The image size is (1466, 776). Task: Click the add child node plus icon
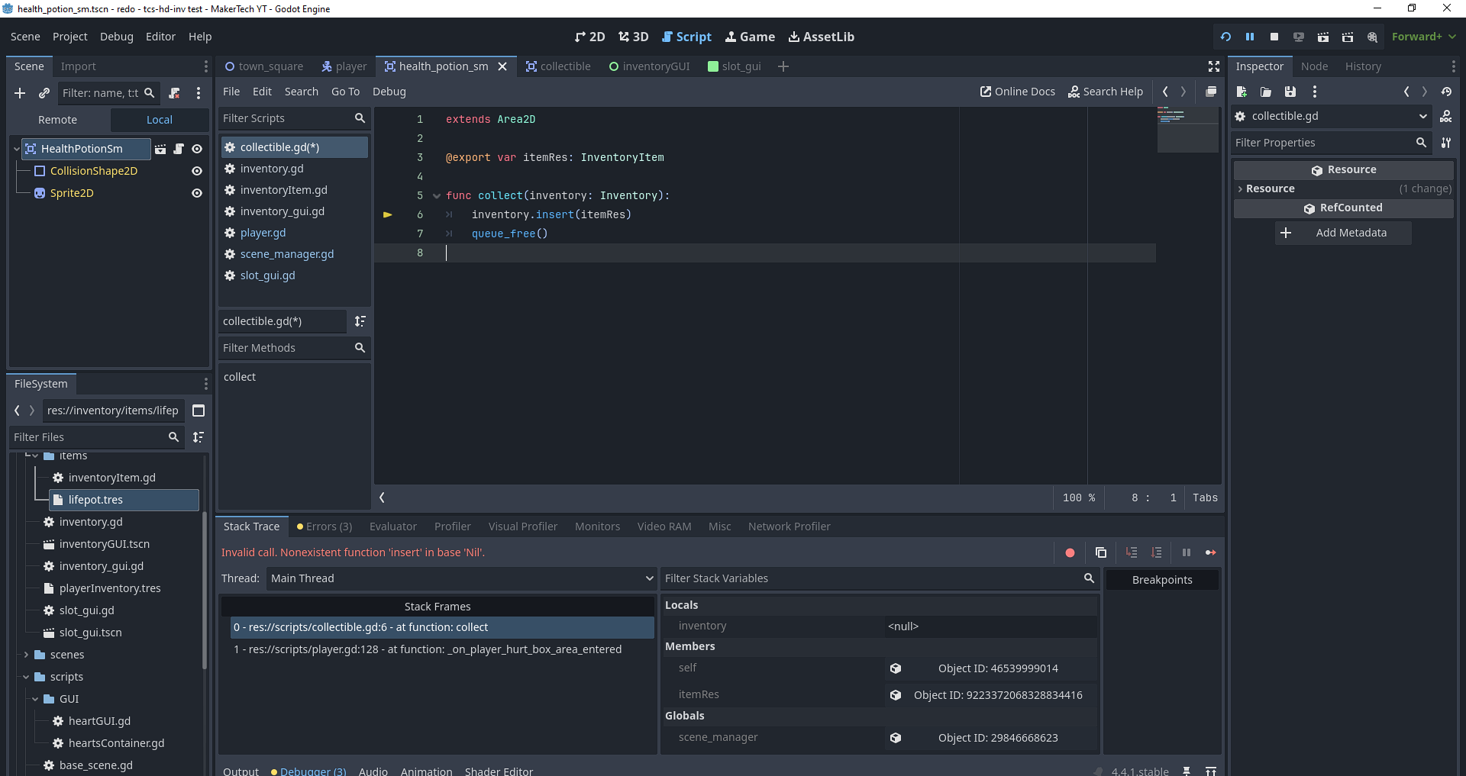click(20, 93)
